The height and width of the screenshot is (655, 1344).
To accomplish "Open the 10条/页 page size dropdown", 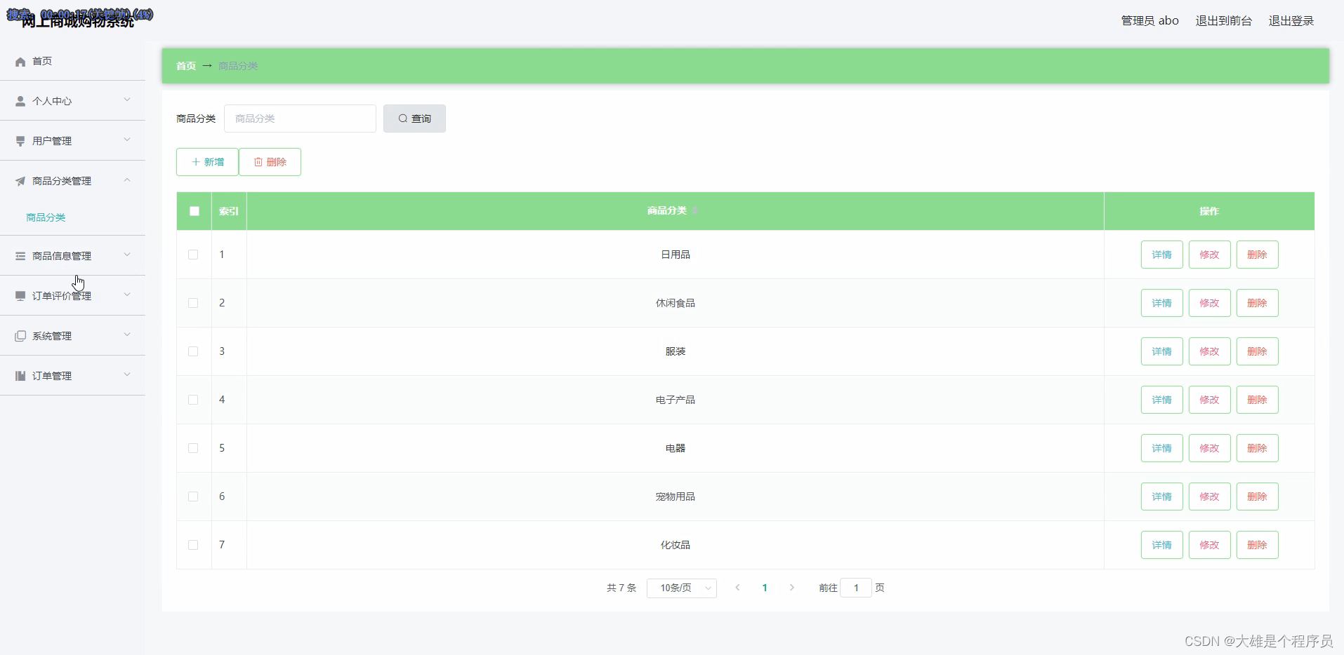I will coord(681,588).
